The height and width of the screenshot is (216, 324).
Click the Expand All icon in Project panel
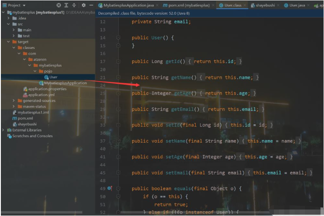pyautogui.click(x=66, y=5)
